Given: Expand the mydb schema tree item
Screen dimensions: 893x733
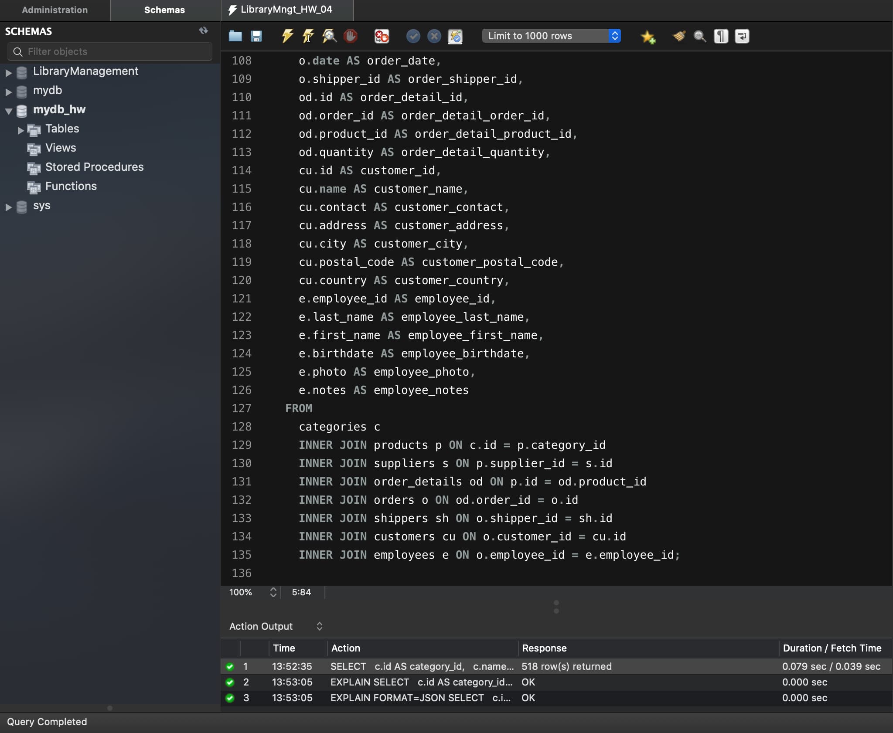Looking at the screenshot, I should pos(8,90).
